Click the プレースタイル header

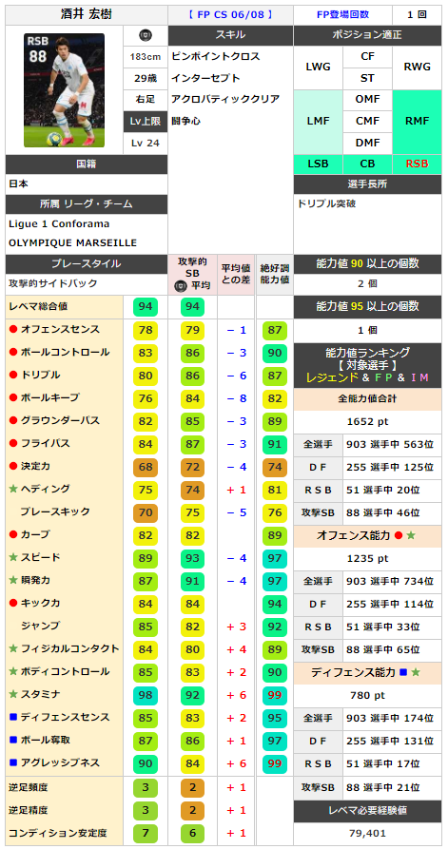coord(87,263)
